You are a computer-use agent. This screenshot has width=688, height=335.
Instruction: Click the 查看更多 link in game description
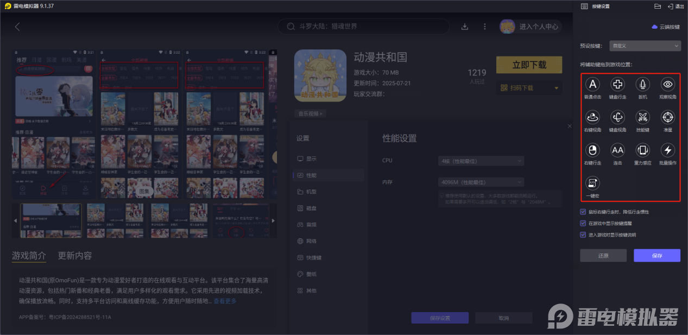tap(224, 301)
